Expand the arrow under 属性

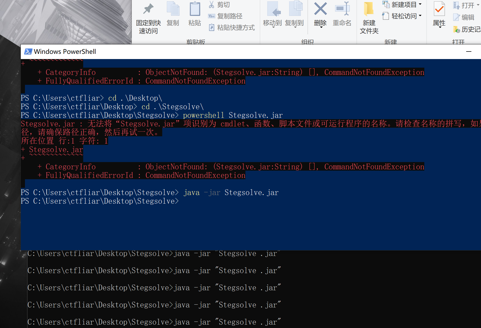coord(440,27)
